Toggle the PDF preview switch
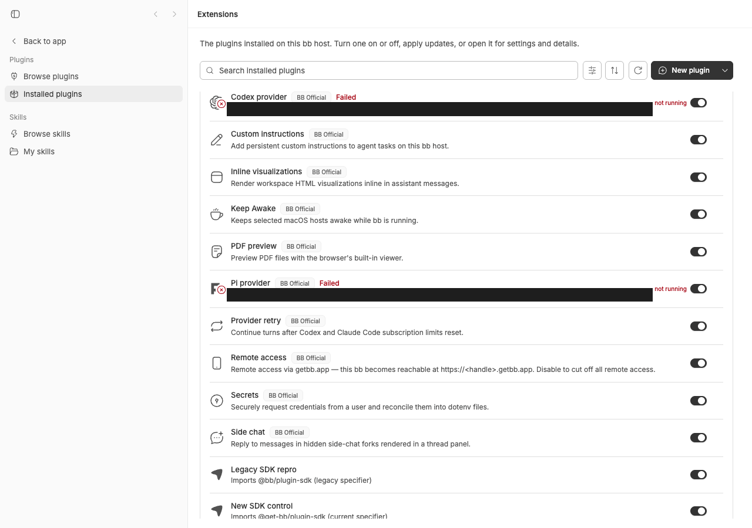Image resolution: width=752 pixels, height=528 pixels. pyautogui.click(x=699, y=252)
